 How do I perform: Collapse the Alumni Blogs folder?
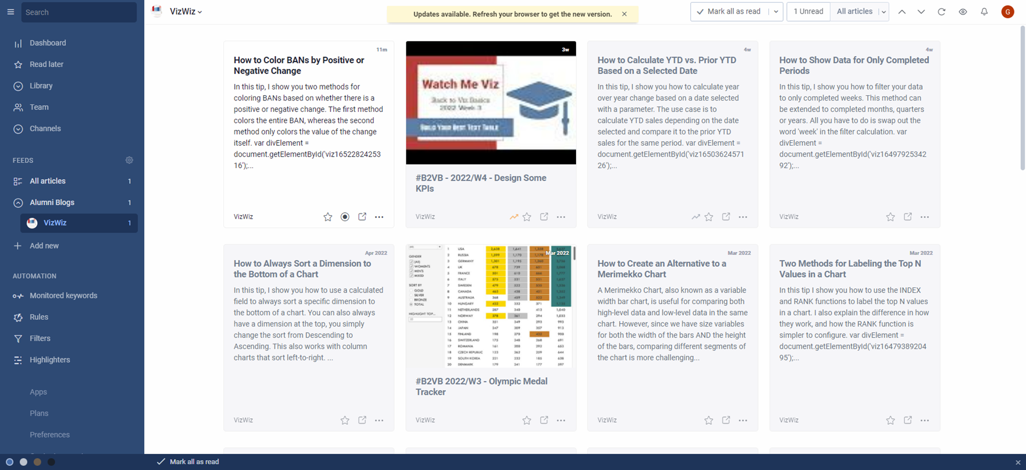[x=18, y=203]
